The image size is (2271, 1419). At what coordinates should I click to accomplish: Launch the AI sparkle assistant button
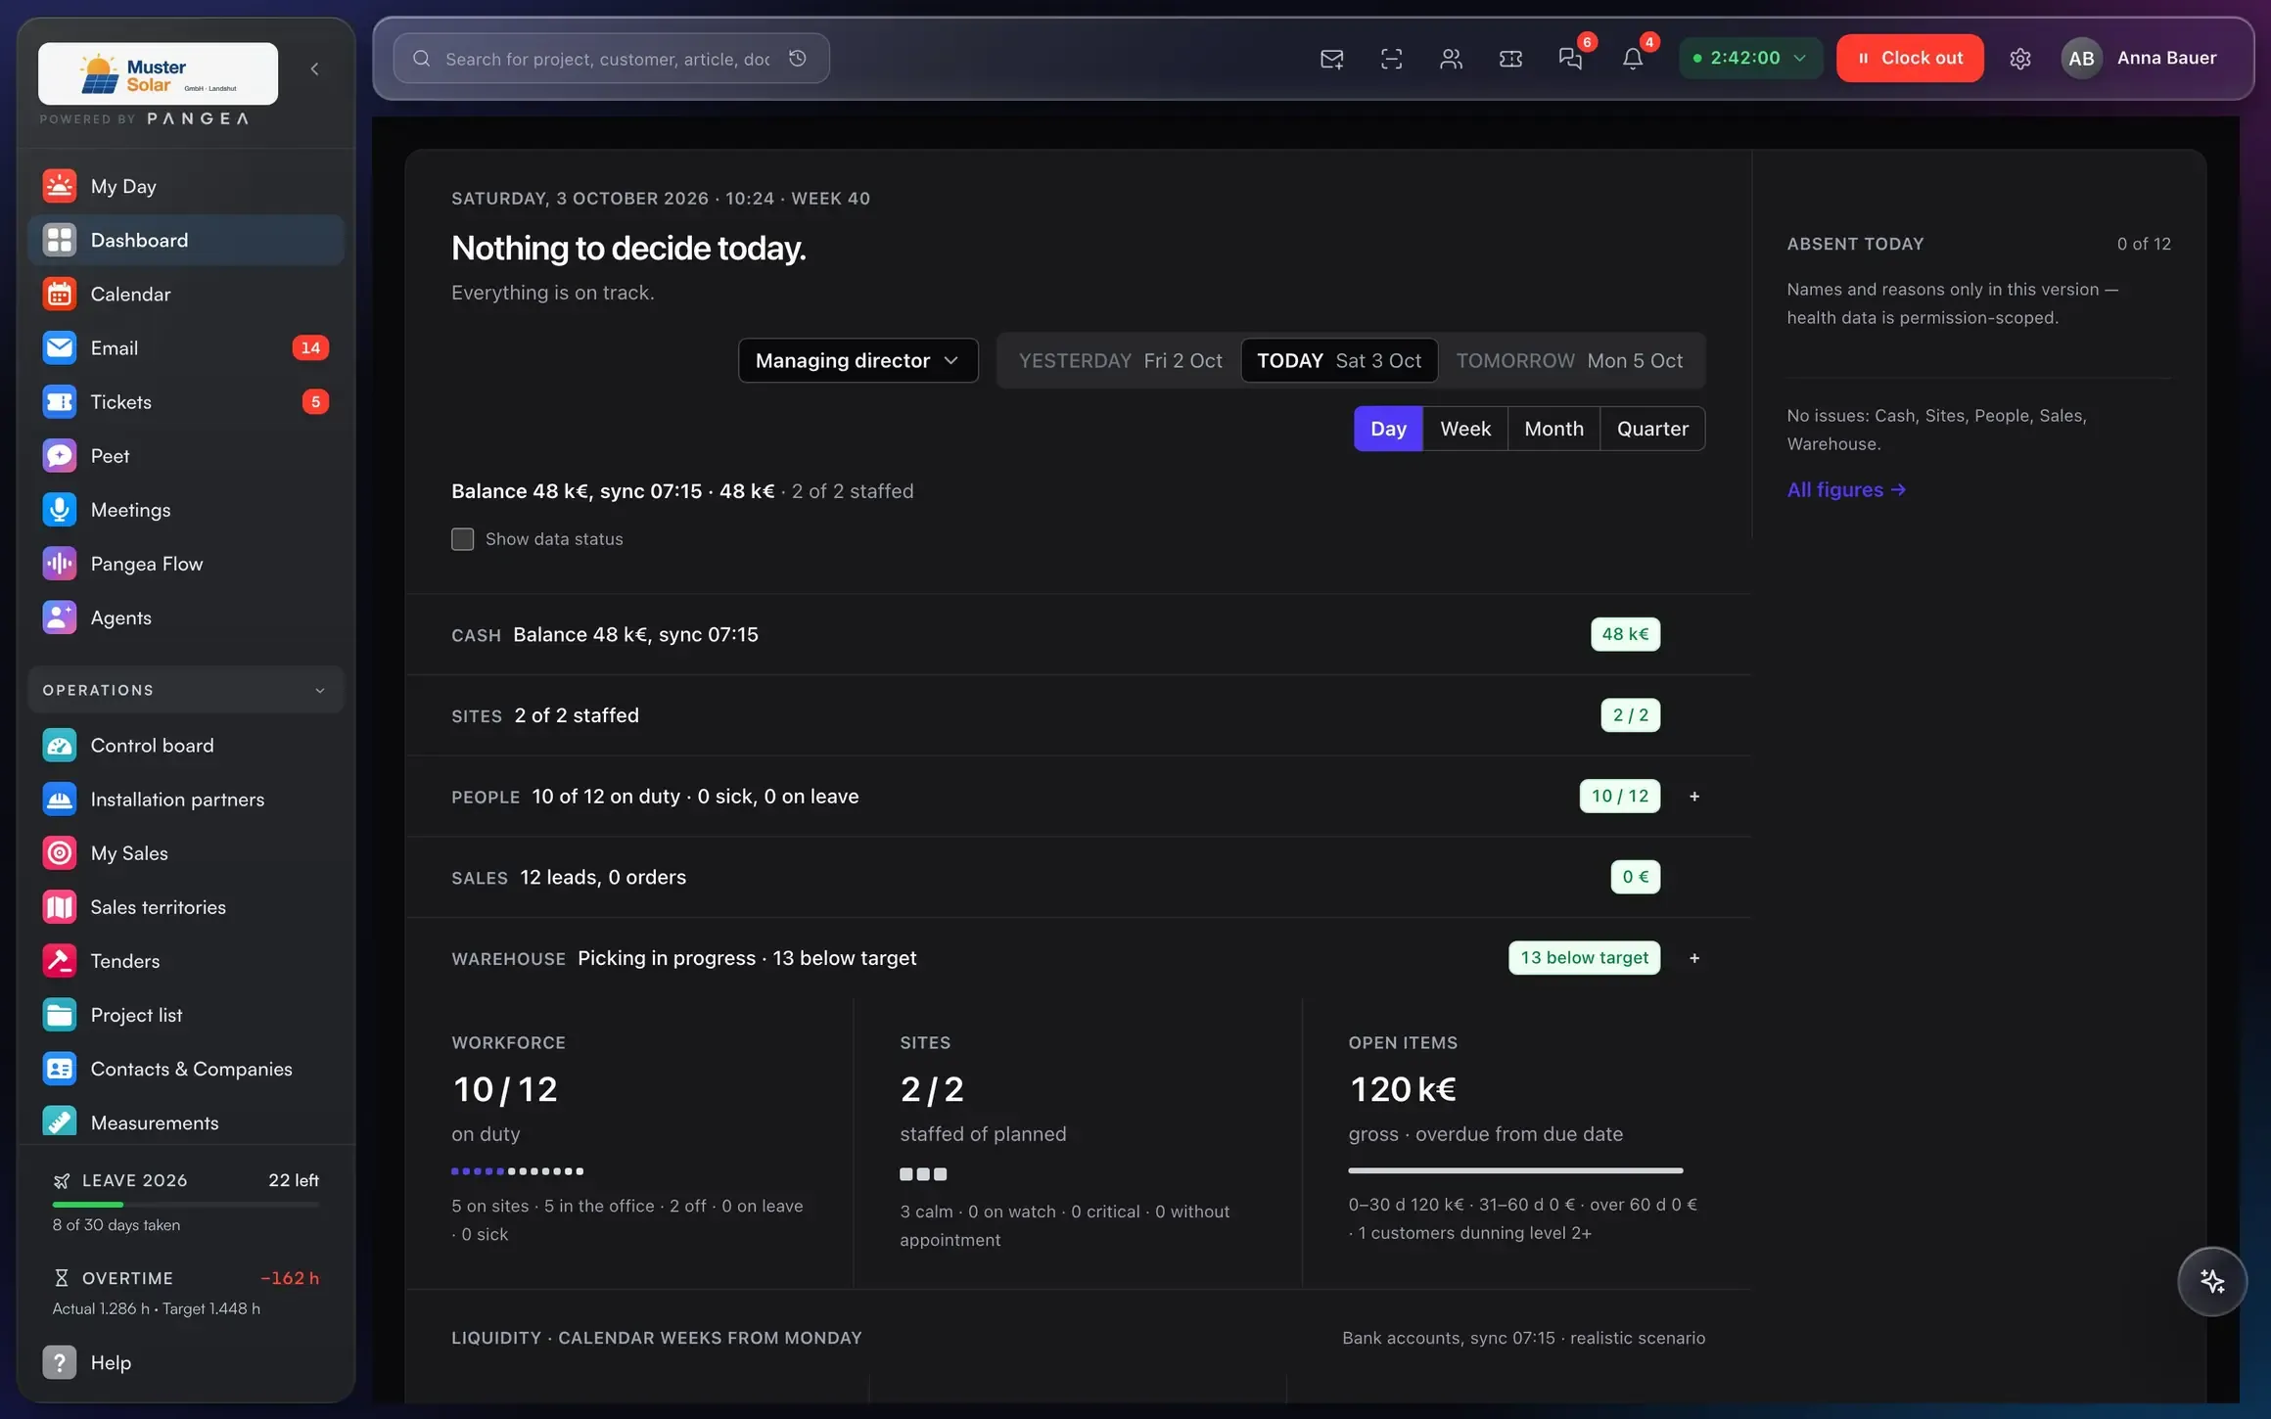click(2211, 1281)
